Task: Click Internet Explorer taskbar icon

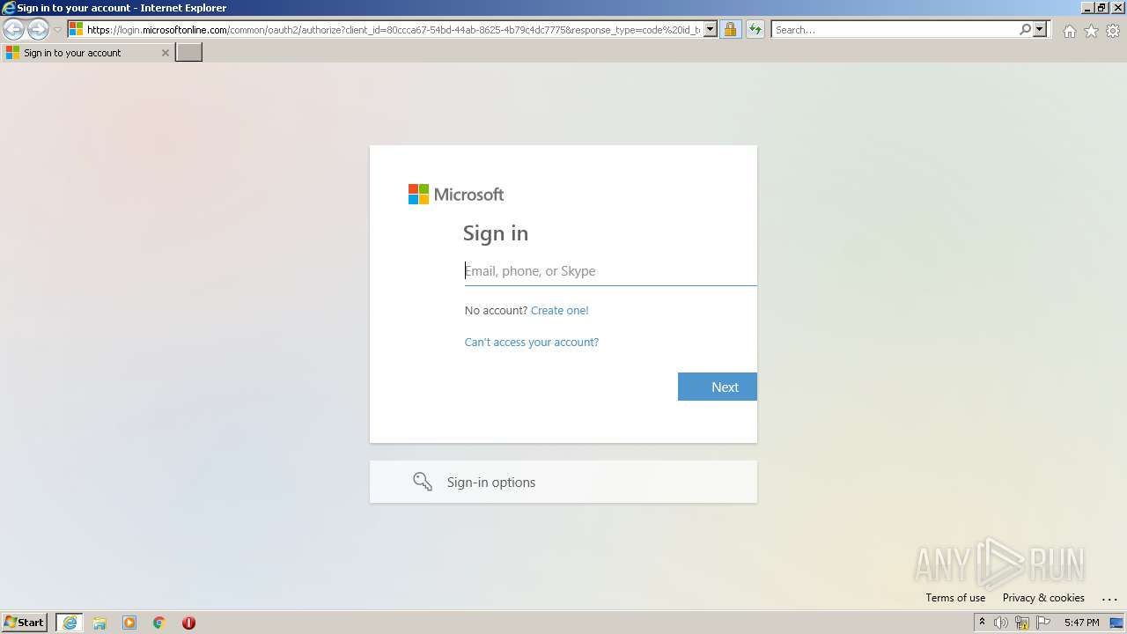Action: point(70,623)
